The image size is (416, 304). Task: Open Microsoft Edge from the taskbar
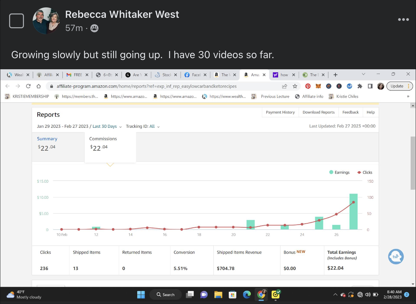tap(247, 295)
